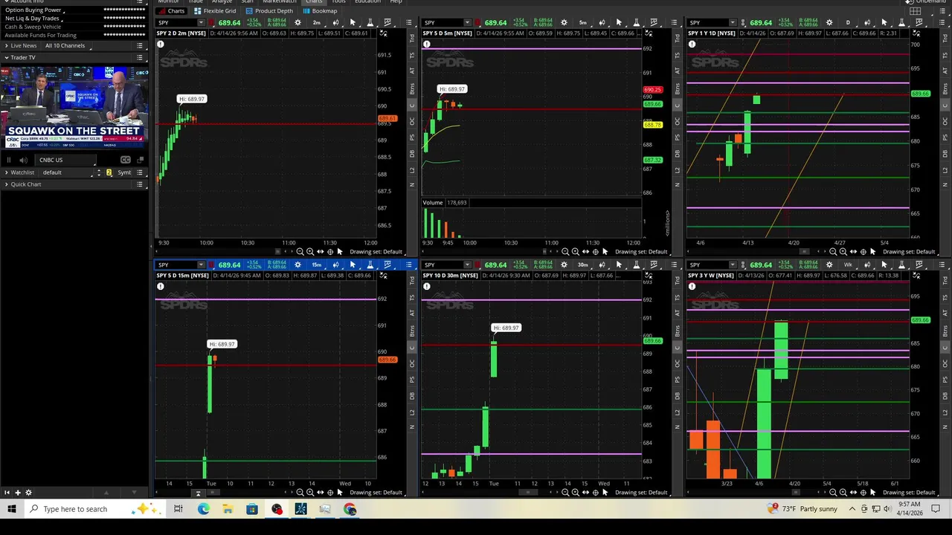Viewport: 952px width, 535px height.
Task: Open SPY symbol dropdown in 5m chart
Action: click(467, 23)
